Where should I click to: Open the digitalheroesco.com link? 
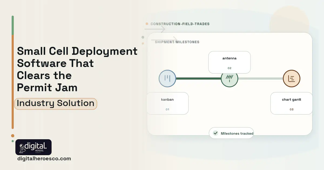[44, 159]
